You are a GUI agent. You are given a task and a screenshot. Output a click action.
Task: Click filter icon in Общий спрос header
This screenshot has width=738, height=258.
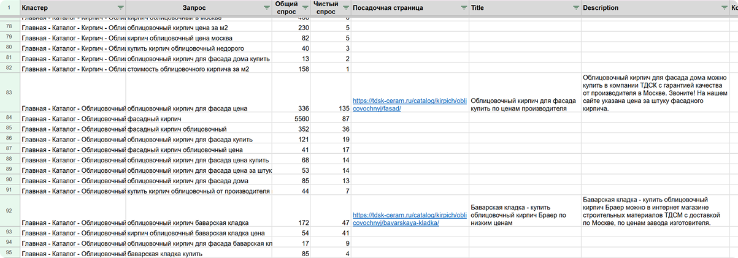click(304, 8)
